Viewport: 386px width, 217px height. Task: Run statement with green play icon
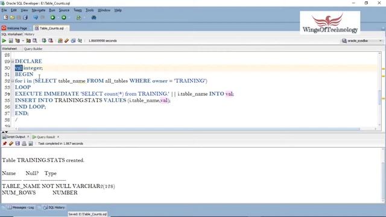(x=4, y=40)
